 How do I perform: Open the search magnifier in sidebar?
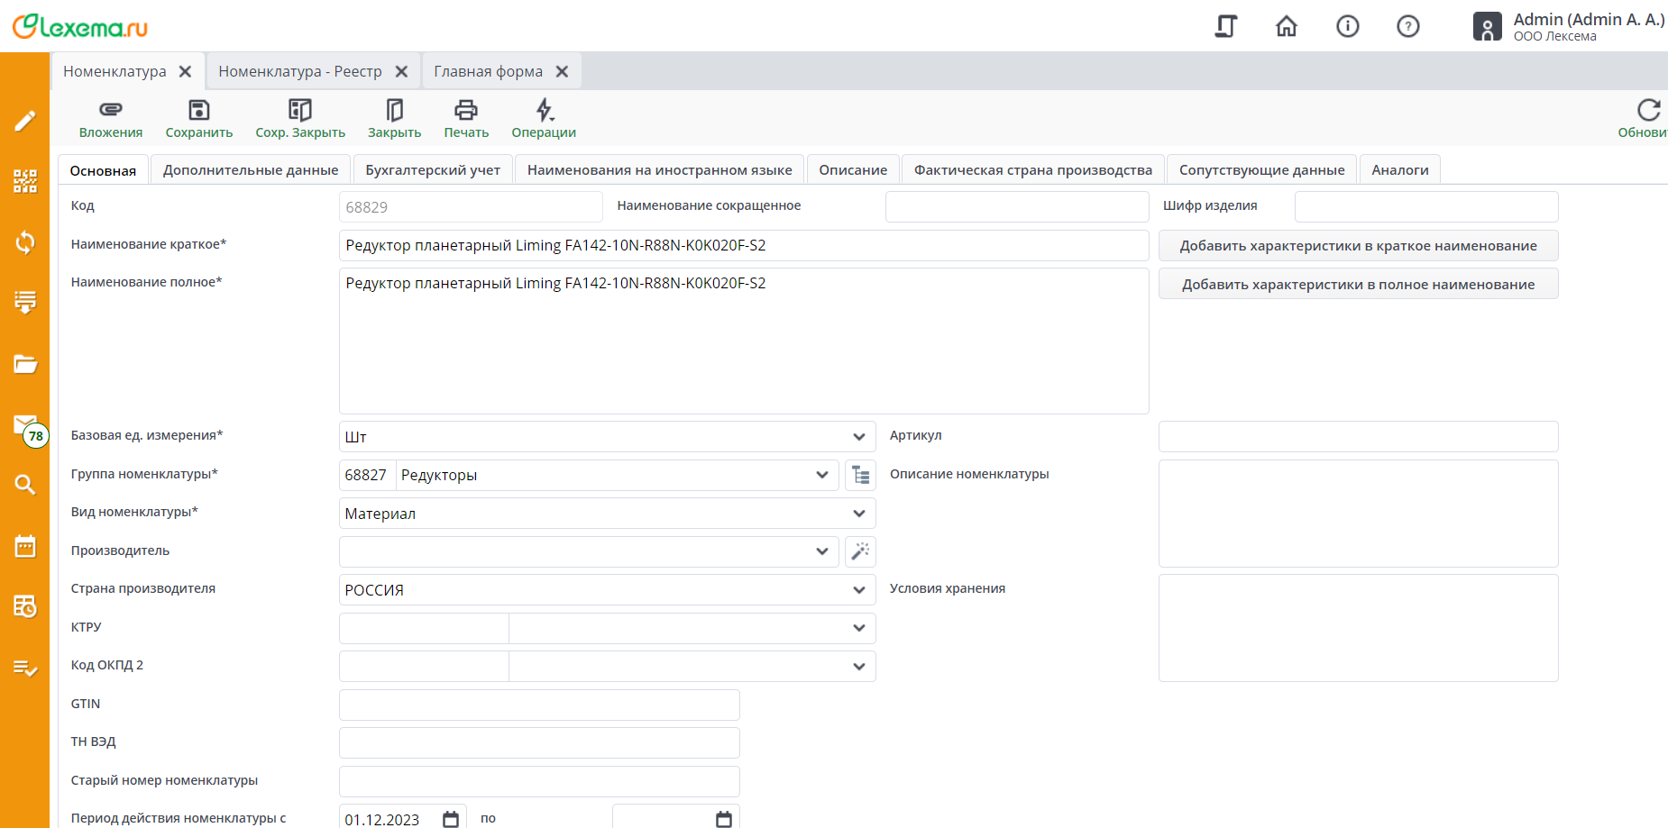pyautogui.click(x=25, y=485)
